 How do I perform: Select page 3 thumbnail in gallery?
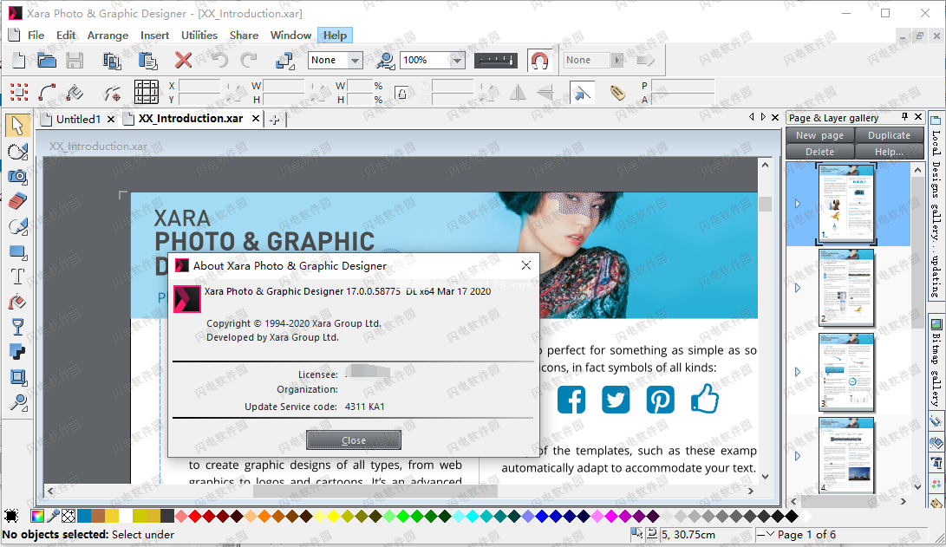coord(846,372)
